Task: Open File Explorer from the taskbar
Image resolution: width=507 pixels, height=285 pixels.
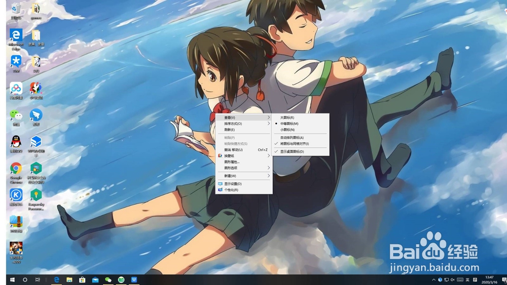Action: pyautogui.click(x=69, y=279)
